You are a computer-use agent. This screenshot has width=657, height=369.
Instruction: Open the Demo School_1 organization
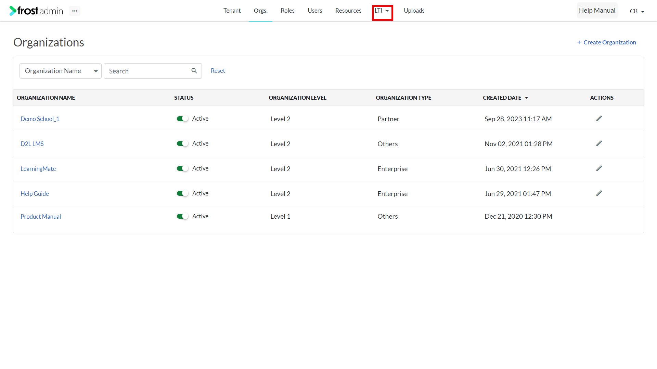(x=40, y=119)
